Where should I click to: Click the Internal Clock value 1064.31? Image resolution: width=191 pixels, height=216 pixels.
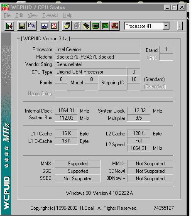click(x=66, y=110)
